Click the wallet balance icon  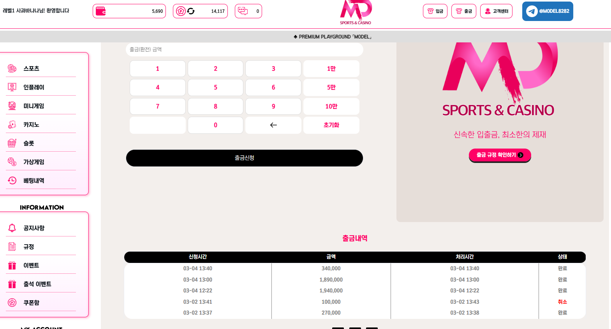[x=101, y=11]
